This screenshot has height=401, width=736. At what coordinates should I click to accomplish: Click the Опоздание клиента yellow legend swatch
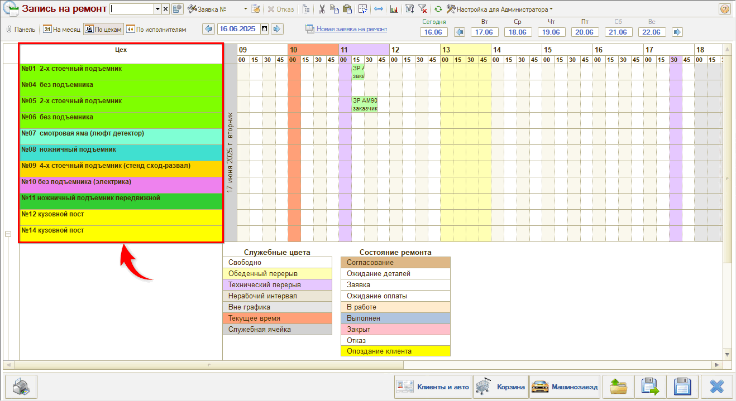395,351
